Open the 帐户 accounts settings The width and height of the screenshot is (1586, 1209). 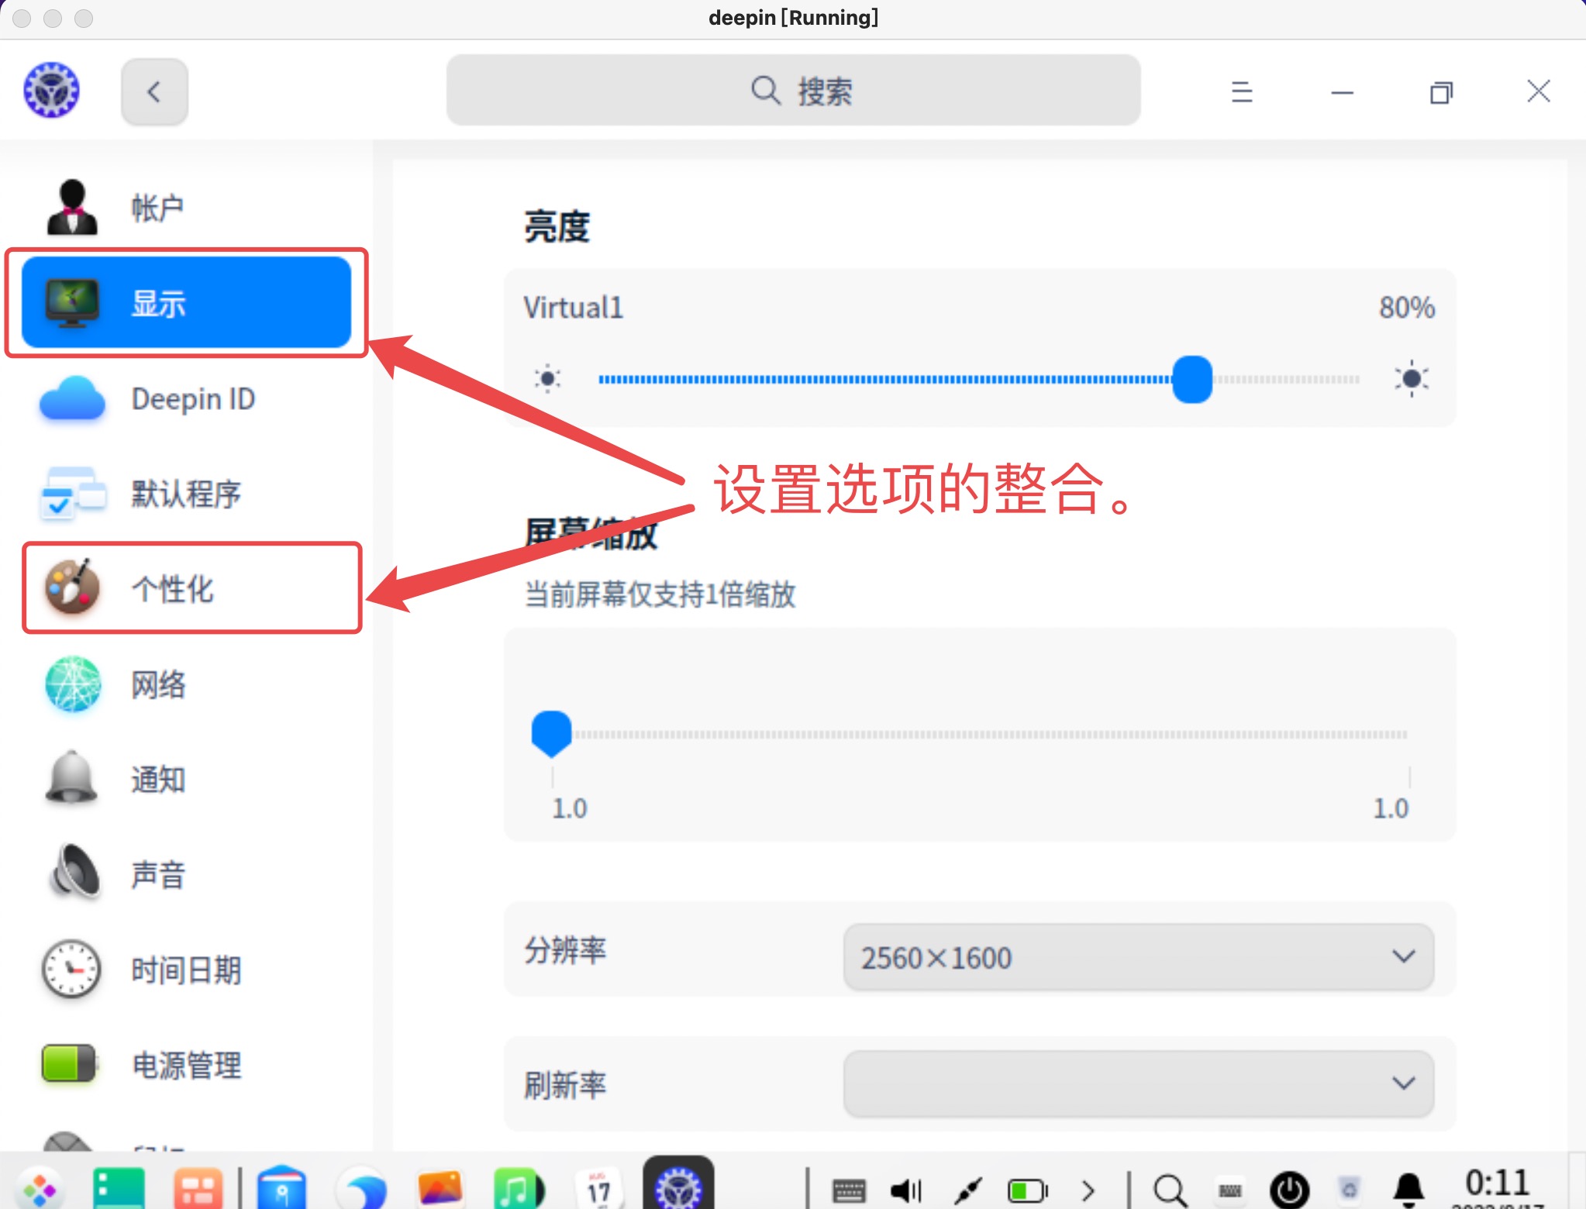(155, 208)
